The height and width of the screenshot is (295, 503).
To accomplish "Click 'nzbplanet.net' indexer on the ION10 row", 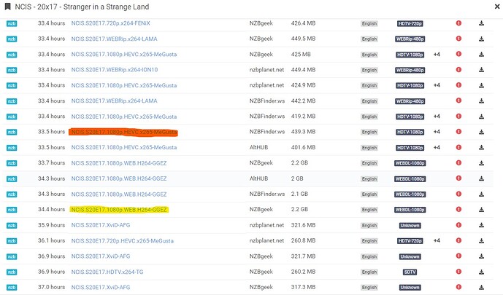I will 266,70.
